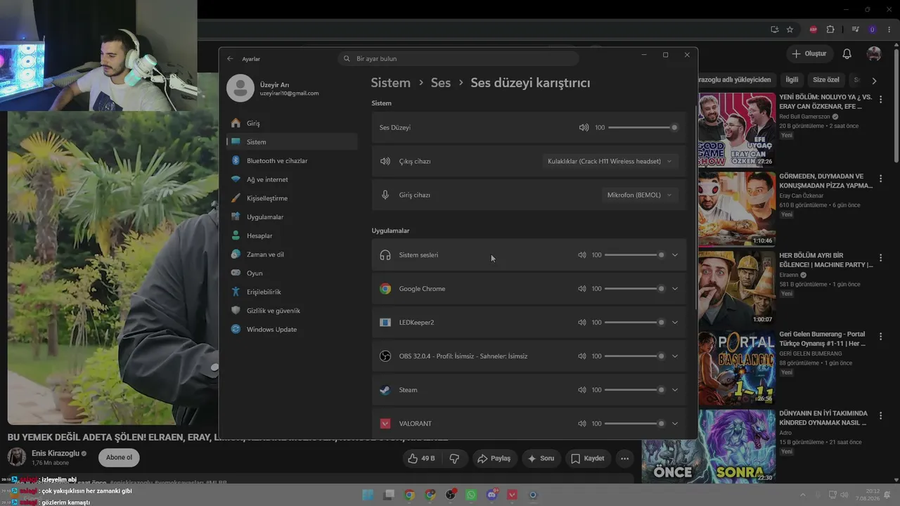This screenshot has height=506, width=900.
Task: Share the video with Paylaş
Action: click(x=494, y=458)
